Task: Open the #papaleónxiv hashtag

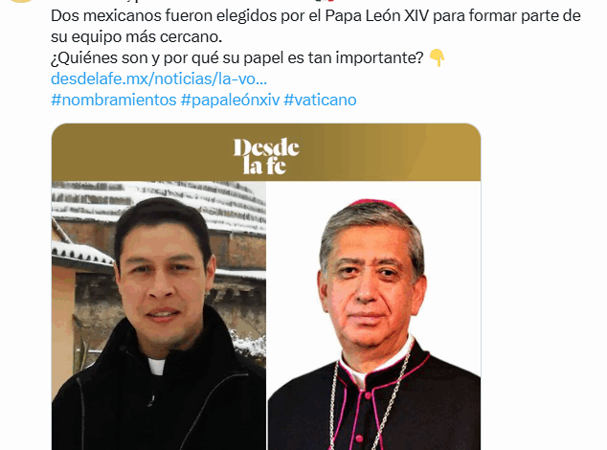Action: tap(230, 100)
